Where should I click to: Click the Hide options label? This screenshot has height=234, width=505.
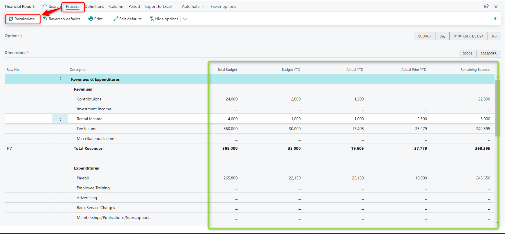coord(166,19)
